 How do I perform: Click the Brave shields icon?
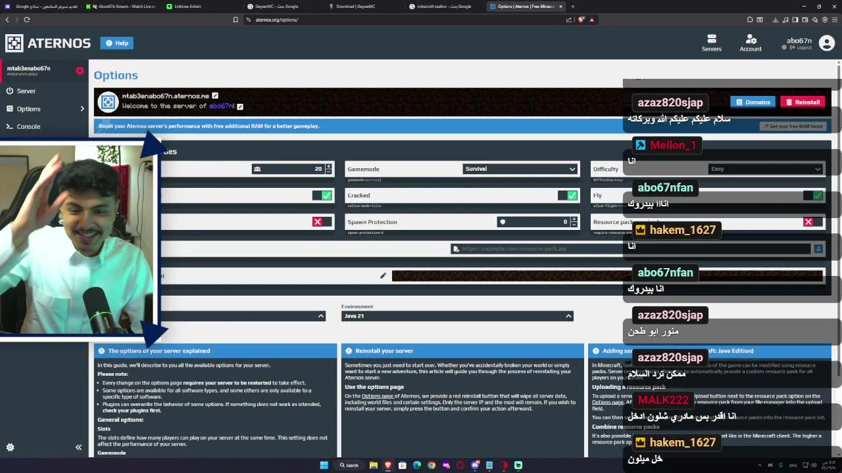(x=582, y=20)
